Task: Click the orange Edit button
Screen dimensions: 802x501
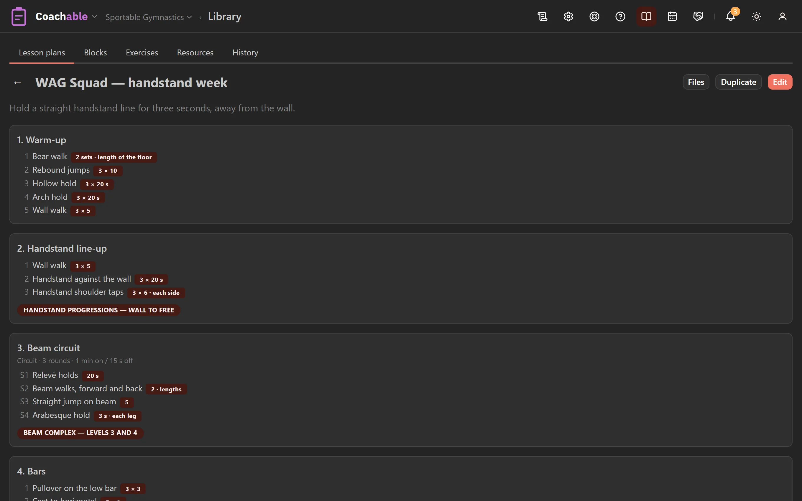Action: pyautogui.click(x=780, y=82)
